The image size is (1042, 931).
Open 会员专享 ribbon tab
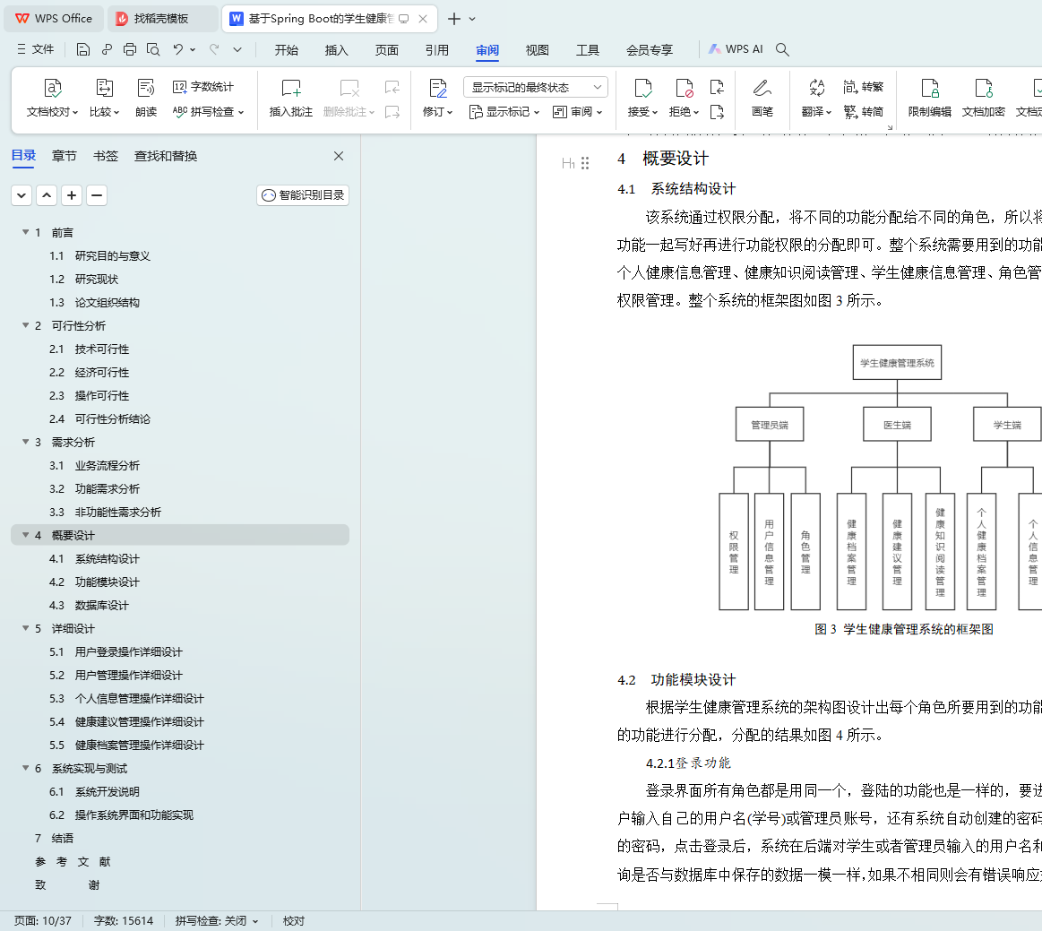650,50
